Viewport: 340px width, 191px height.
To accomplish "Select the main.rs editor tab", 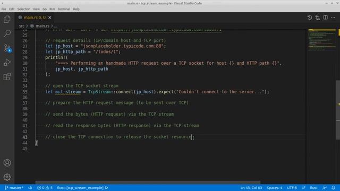I will click(x=35, y=18).
